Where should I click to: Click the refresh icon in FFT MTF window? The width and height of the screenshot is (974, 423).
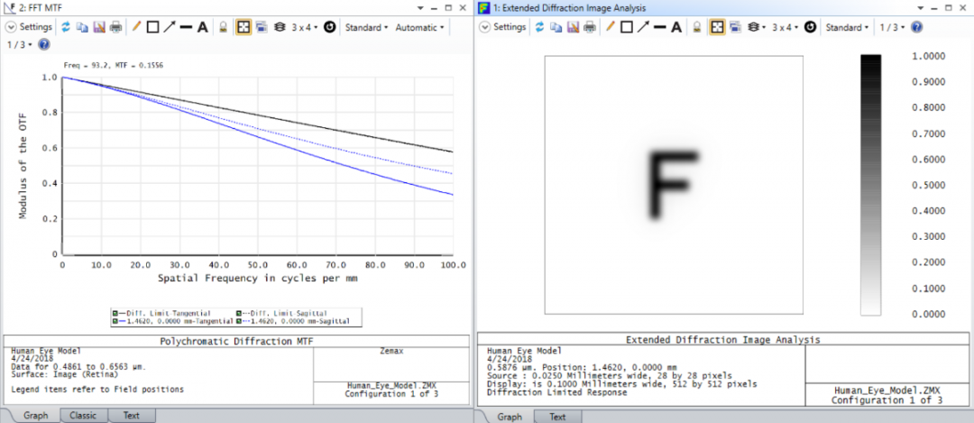[x=66, y=27]
